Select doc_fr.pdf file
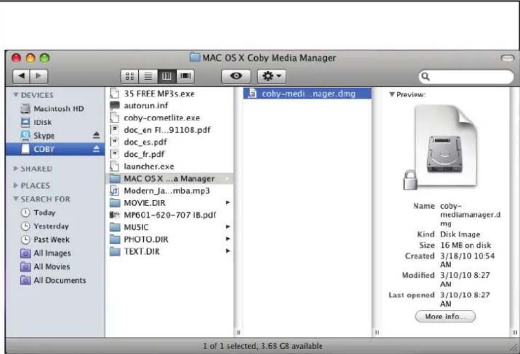 point(170,154)
